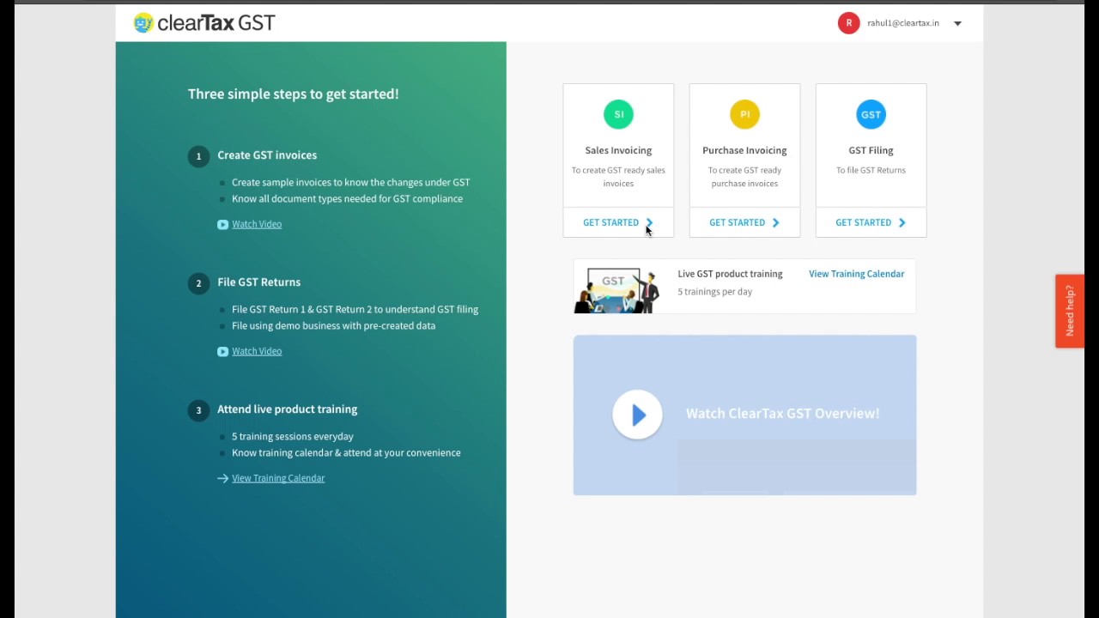The image size is (1099, 618).
Task: Click Three simple steps to get started heading
Action: pos(293,94)
